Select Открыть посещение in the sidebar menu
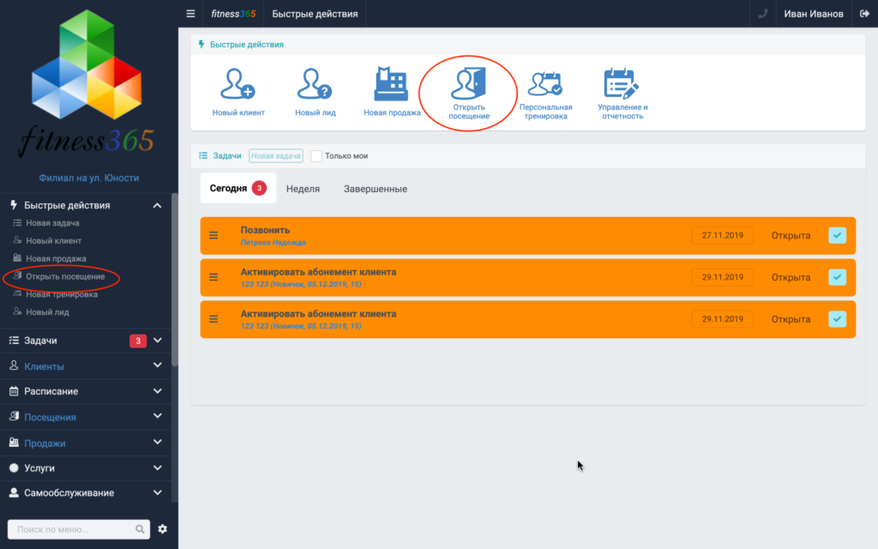This screenshot has width=878, height=549. (x=65, y=277)
